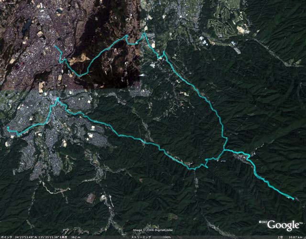Click the sandy quarry area beside the track

click(79, 58)
